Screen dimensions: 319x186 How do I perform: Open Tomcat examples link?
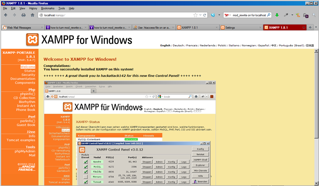[21, 140]
